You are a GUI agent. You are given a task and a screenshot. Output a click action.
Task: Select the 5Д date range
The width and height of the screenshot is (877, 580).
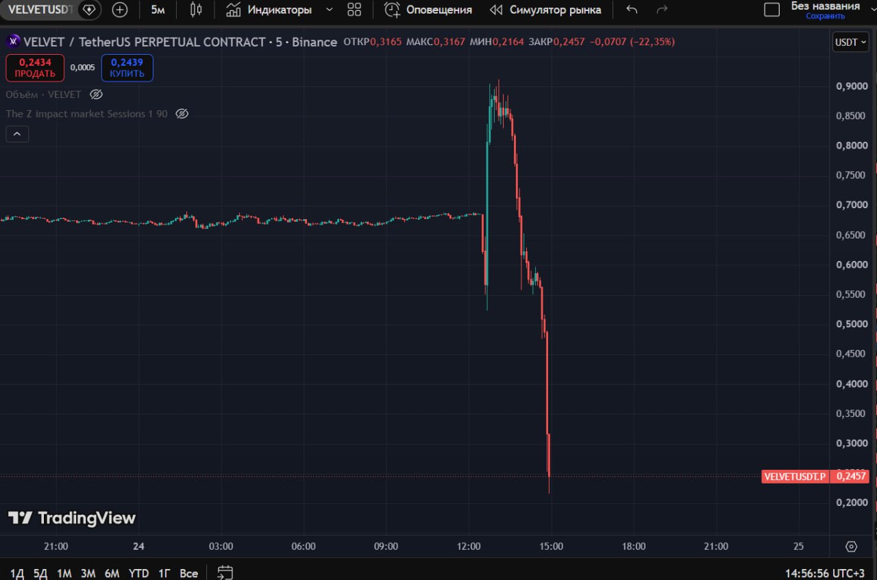[40, 574]
